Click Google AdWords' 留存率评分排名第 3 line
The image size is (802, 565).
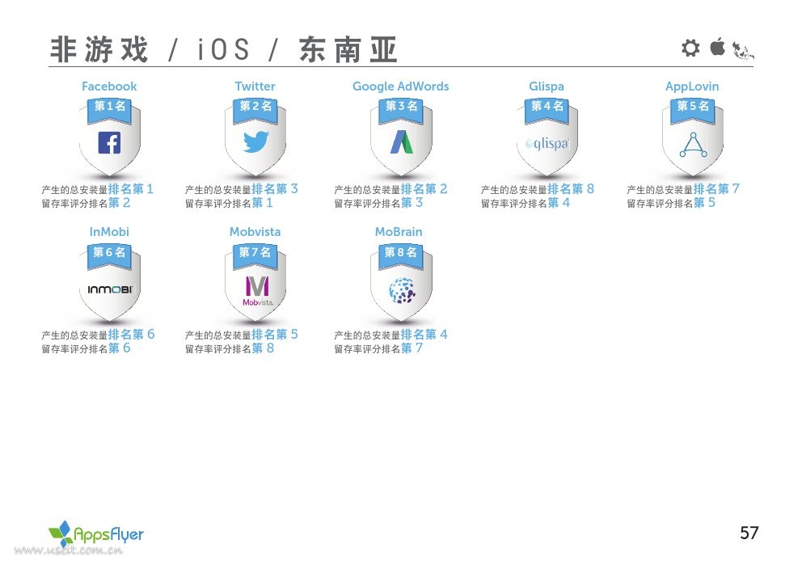tap(378, 203)
